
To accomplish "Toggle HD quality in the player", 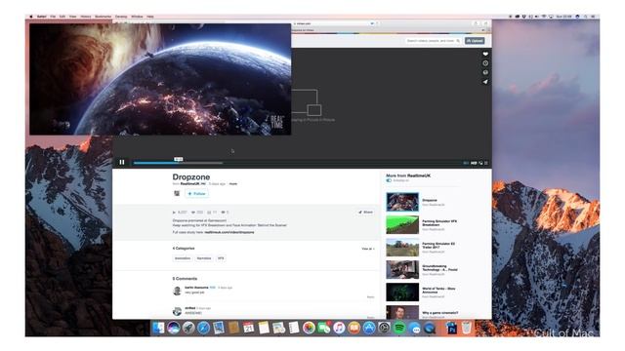I will tap(474, 163).
